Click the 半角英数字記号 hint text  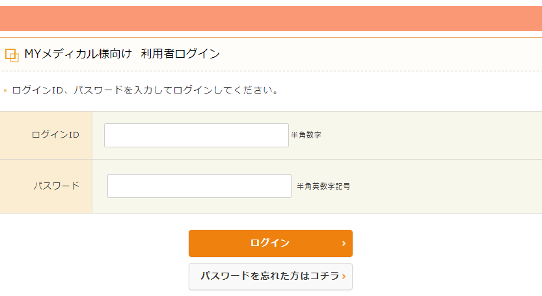click(323, 186)
